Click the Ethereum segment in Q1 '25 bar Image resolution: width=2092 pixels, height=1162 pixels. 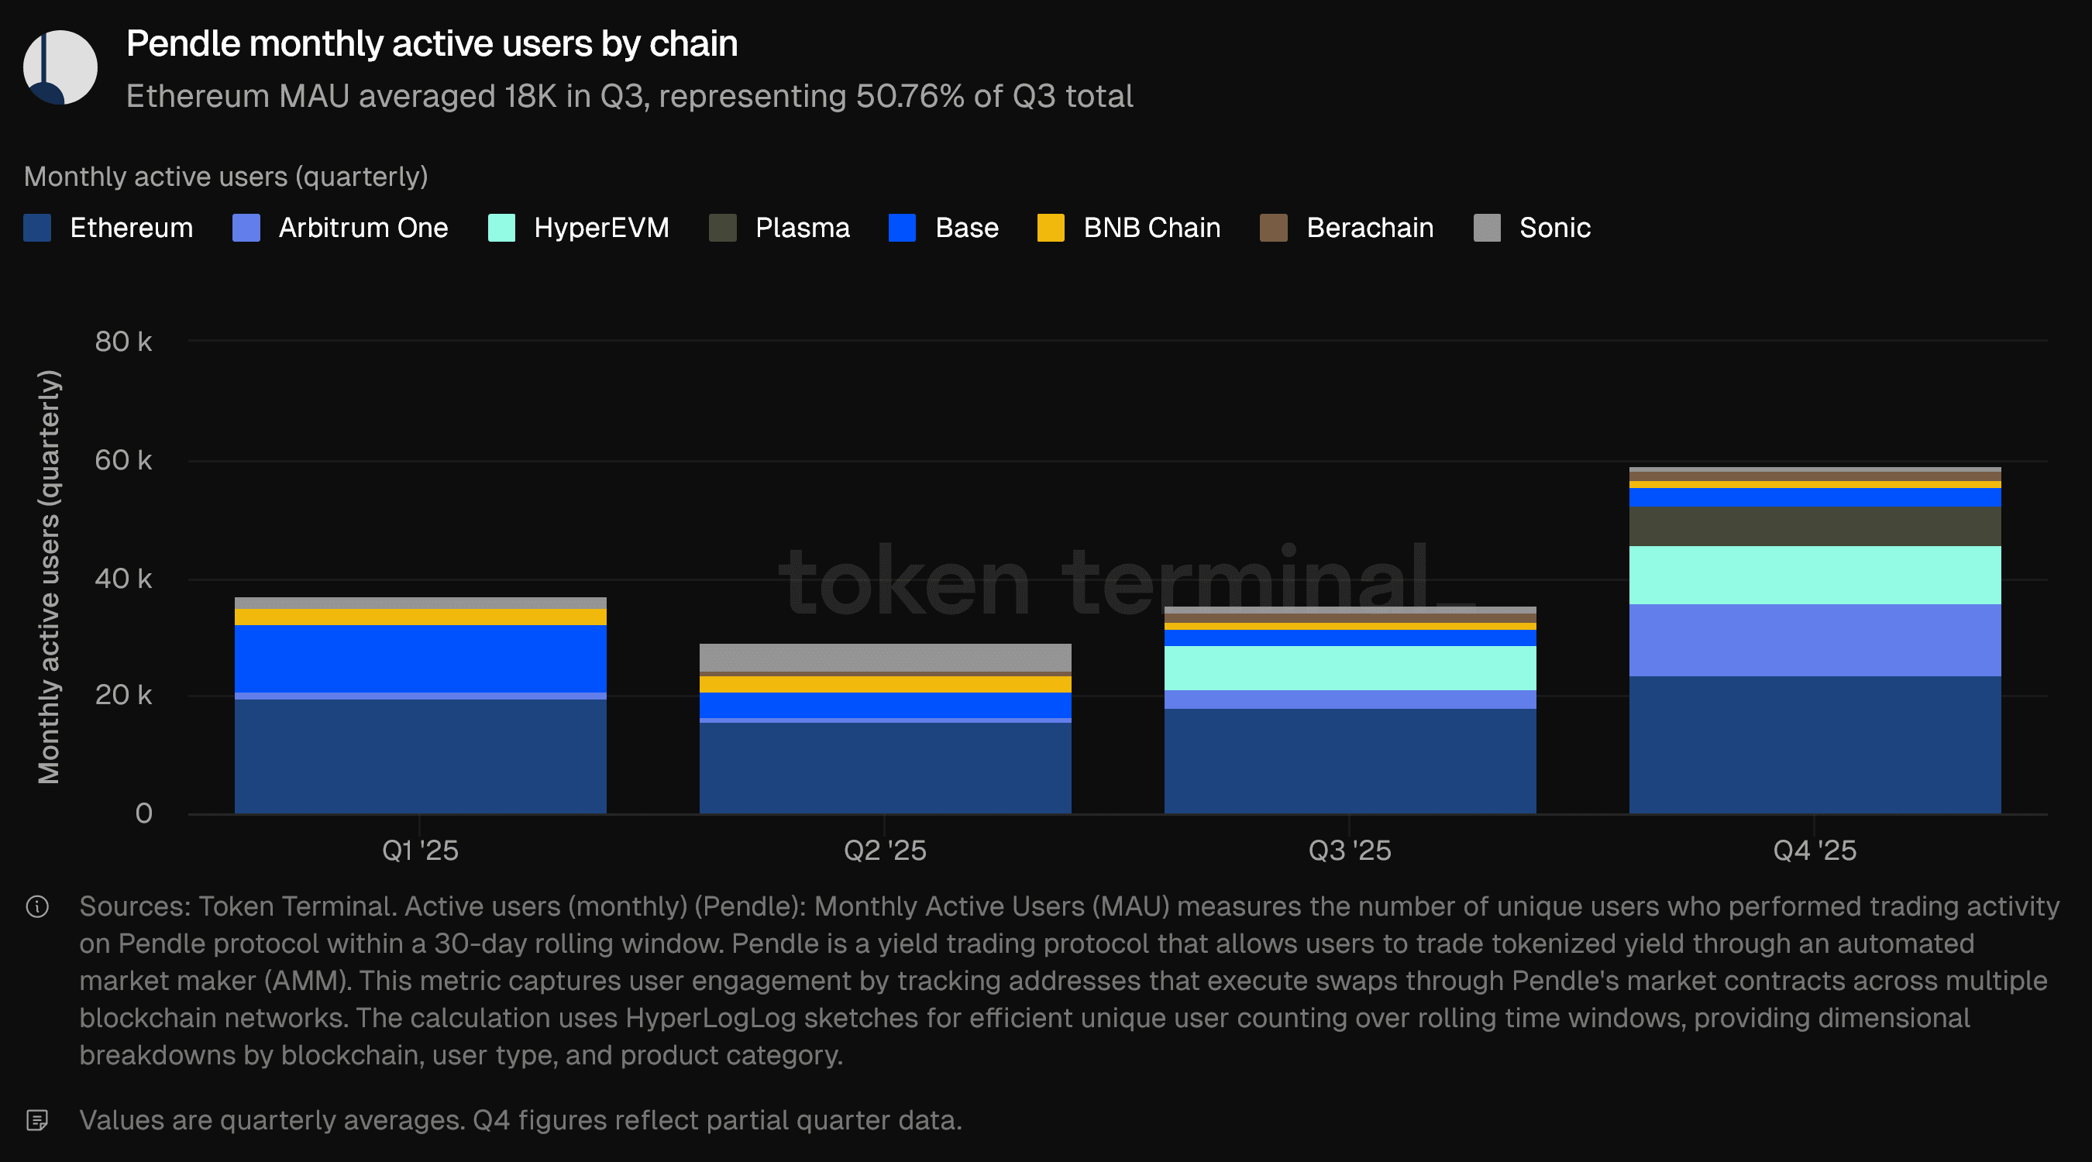click(420, 755)
